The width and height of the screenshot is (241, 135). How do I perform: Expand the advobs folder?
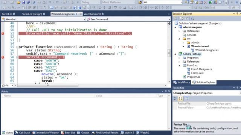click(x=183, y=42)
